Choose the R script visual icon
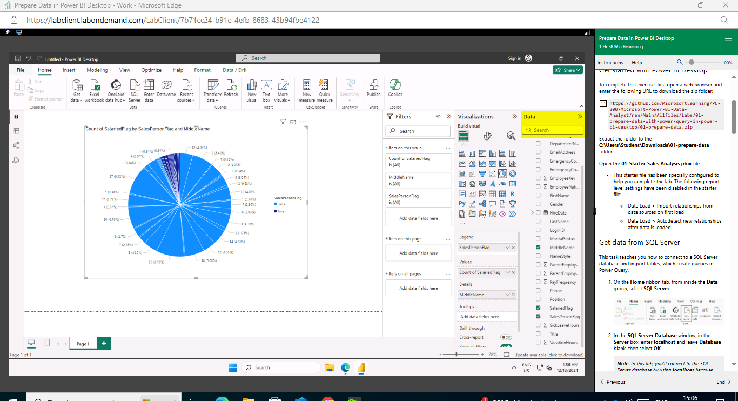The height and width of the screenshot is (401, 738). point(513,193)
